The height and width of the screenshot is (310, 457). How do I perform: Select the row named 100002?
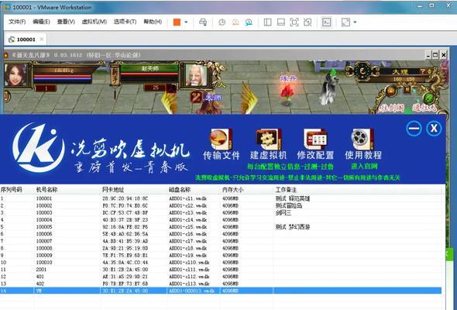point(221,205)
